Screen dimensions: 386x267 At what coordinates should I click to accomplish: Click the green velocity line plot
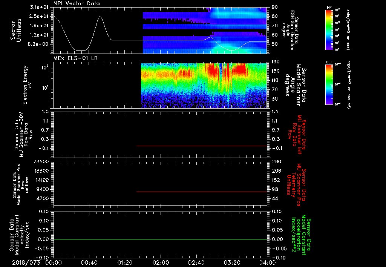[x=160, y=239]
